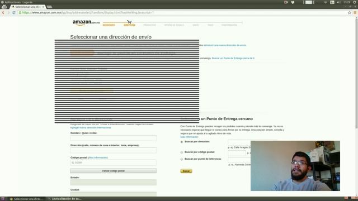This screenshot has width=358, height=201.
Task: Click the 'Estado' greyed field
Action: point(113,183)
